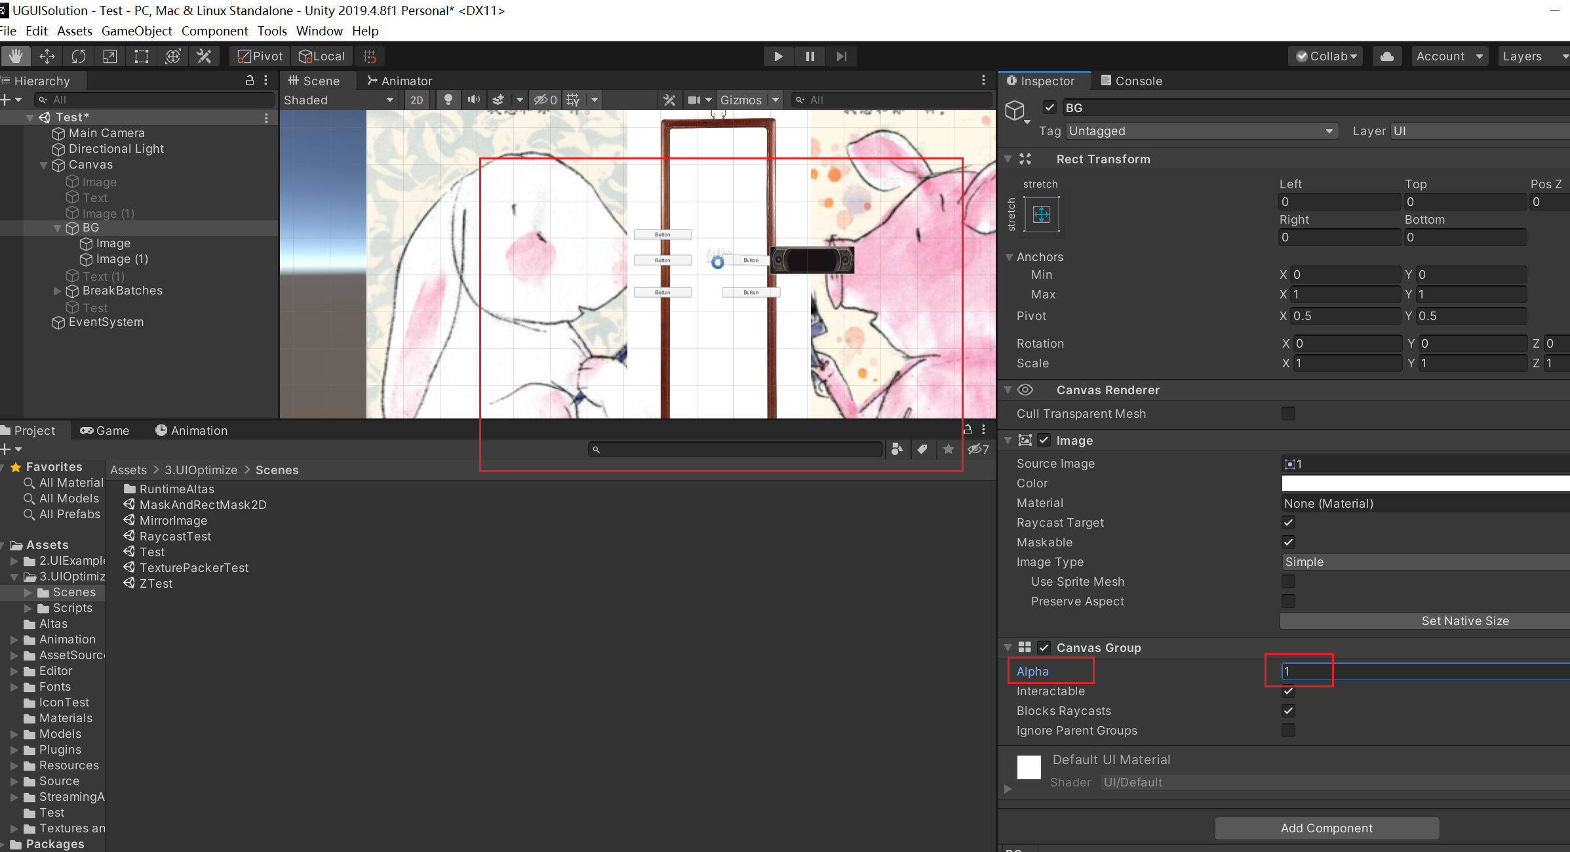Image resolution: width=1570 pixels, height=852 pixels.
Task: Uncheck Blocks Raycasts
Action: [1288, 711]
